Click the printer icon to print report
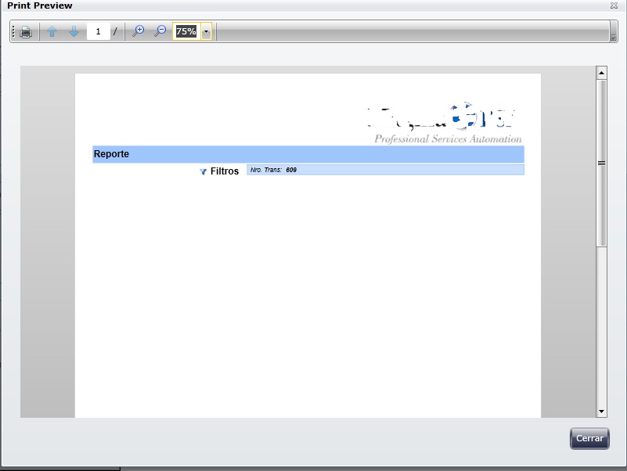This screenshot has height=471, width=627. click(x=26, y=31)
